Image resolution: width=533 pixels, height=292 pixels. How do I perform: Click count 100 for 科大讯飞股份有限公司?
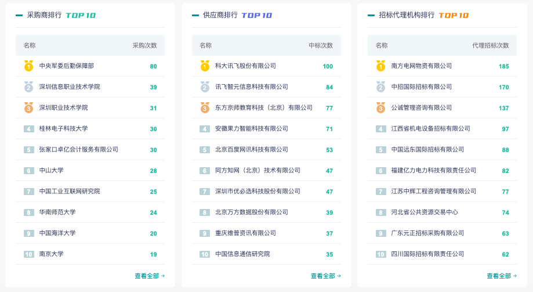[x=328, y=66]
